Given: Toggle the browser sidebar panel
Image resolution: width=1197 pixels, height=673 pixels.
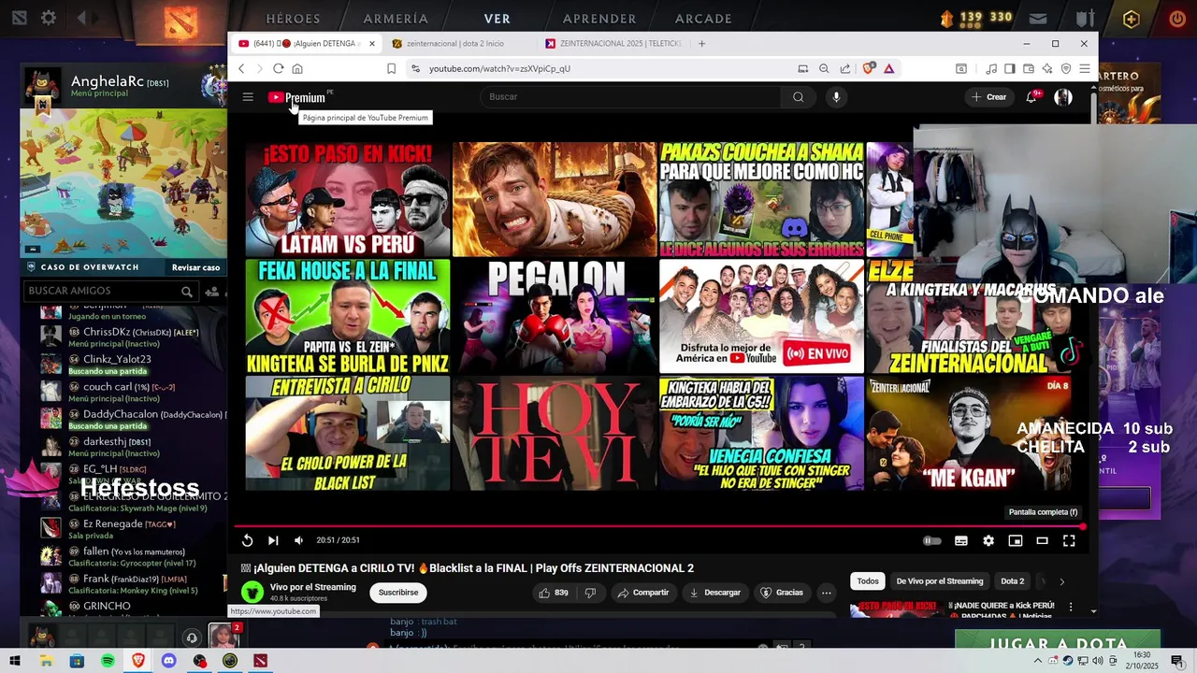Looking at the screenshot, I should tap(1010, 68).
